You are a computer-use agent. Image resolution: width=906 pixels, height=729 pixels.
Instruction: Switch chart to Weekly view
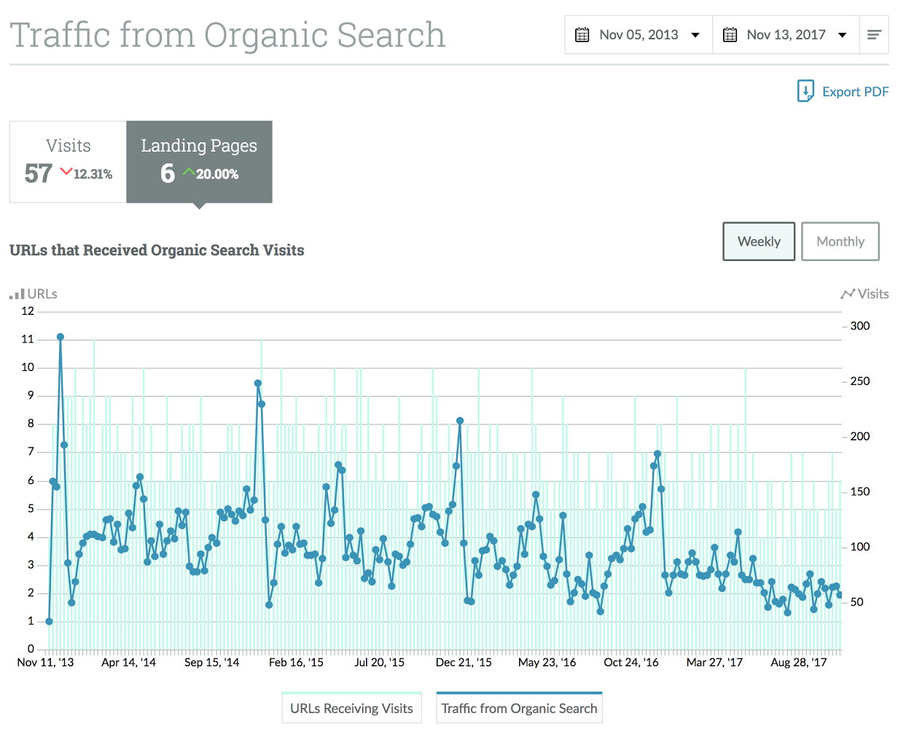(759, 241)
